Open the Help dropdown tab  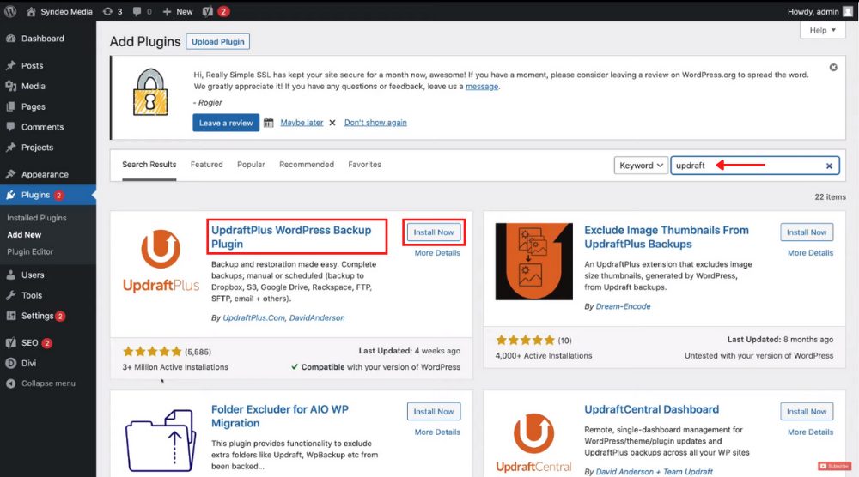(x=823, y=30)
